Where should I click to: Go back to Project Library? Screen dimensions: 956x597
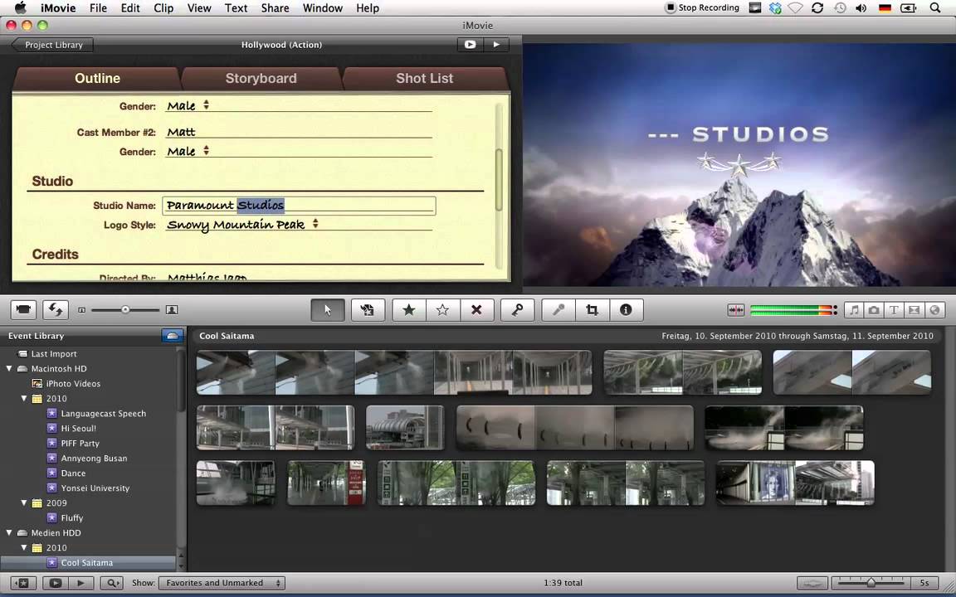point(52,45)
